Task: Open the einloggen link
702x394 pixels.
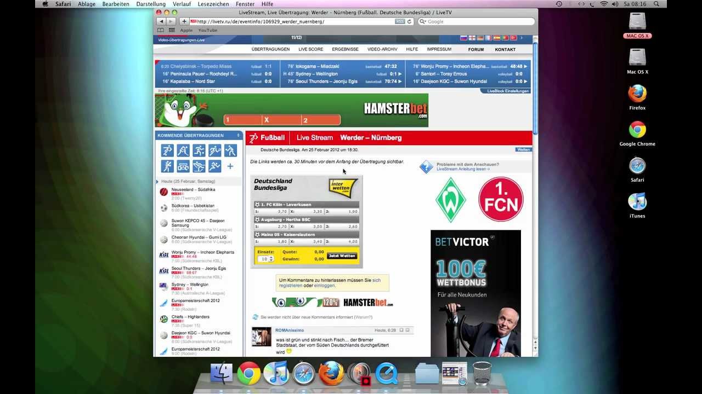Action: click(x=324, y=286)
